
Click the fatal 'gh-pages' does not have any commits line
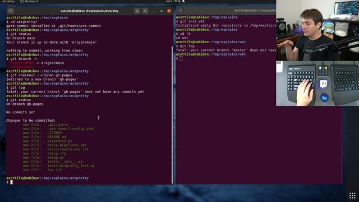75,92
